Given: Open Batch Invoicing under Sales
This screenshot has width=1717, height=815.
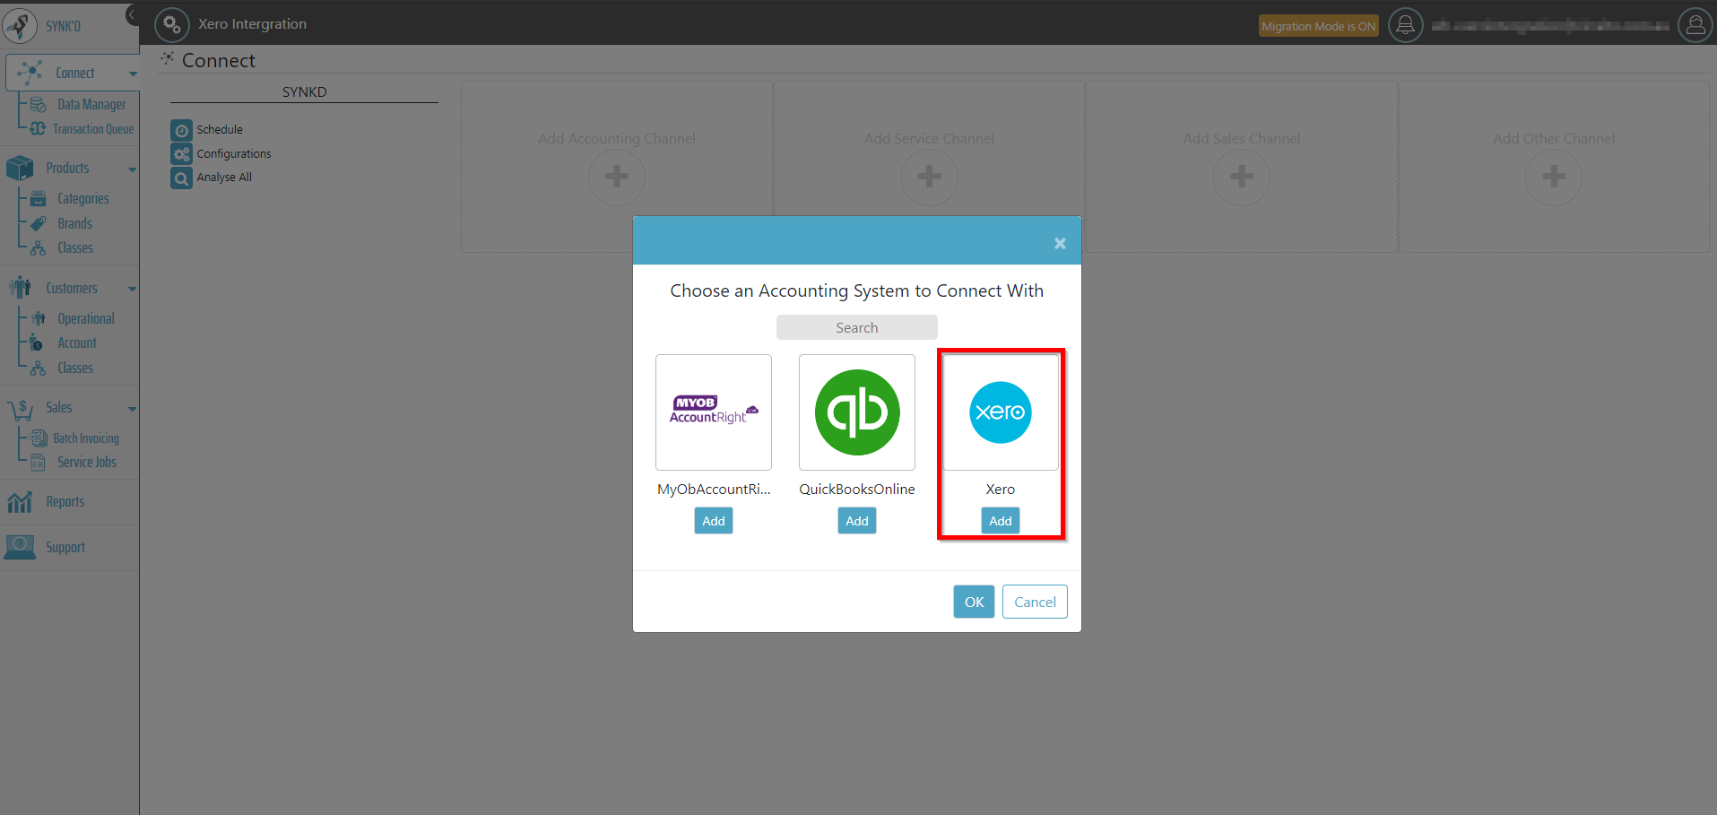Looking at the screenshot, I should coord(86,438).
